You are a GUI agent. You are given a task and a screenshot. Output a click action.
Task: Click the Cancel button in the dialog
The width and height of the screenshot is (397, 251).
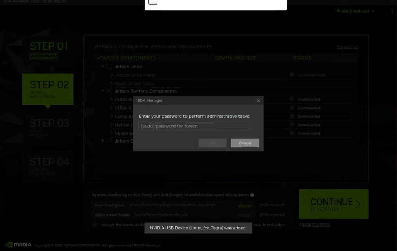245,143
